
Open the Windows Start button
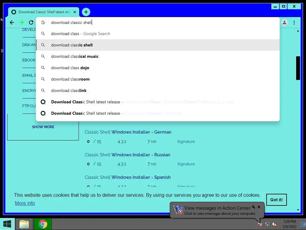pyautogui.click(x=7, y=224)
